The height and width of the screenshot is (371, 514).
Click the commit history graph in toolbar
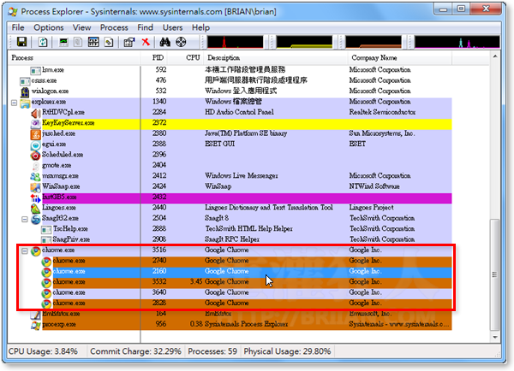click(x=304, y=42)
